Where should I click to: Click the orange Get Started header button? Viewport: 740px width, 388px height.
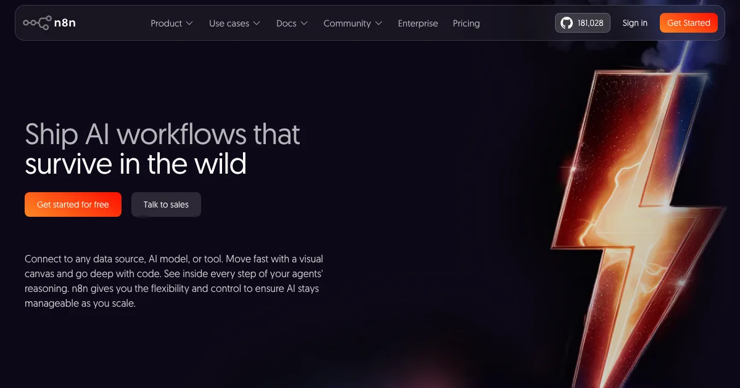tap(689, 23)
